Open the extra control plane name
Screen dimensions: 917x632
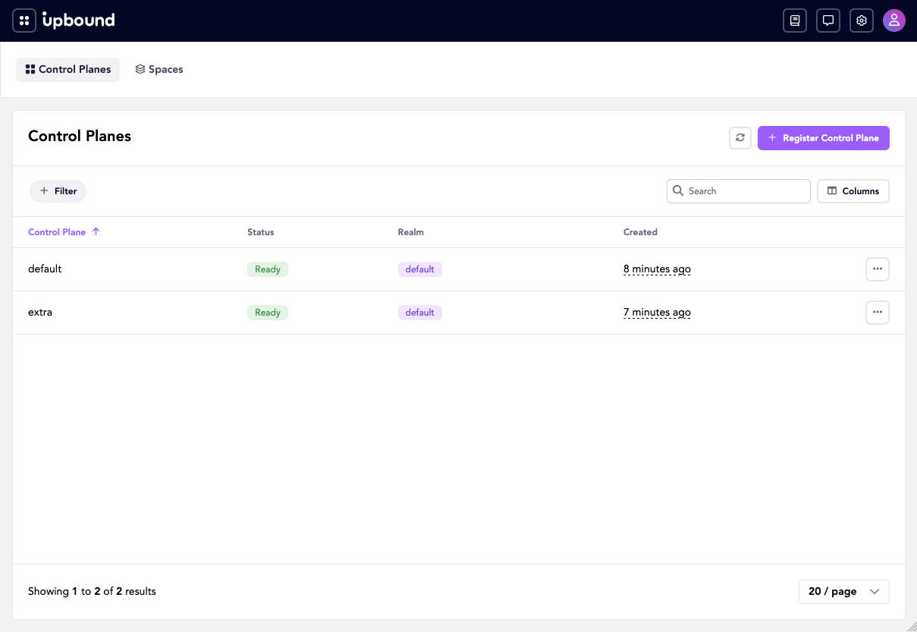point(40,313)
